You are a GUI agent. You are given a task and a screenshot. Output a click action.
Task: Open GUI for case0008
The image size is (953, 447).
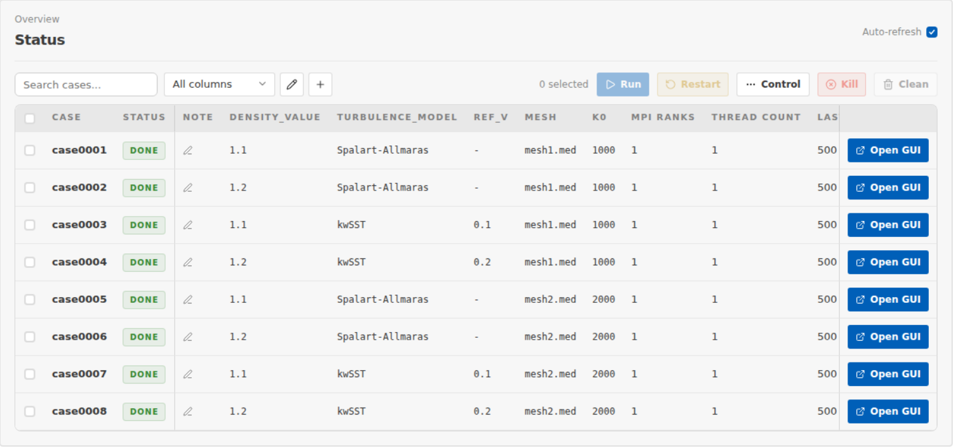888,411
